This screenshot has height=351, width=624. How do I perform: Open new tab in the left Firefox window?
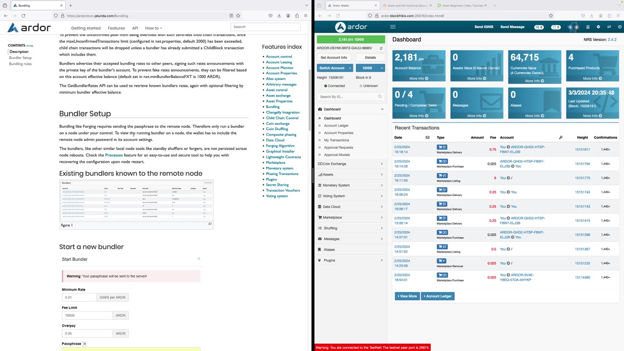(x=70, y=5)
